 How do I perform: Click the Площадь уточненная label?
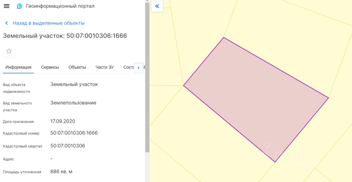click(22, 172)
